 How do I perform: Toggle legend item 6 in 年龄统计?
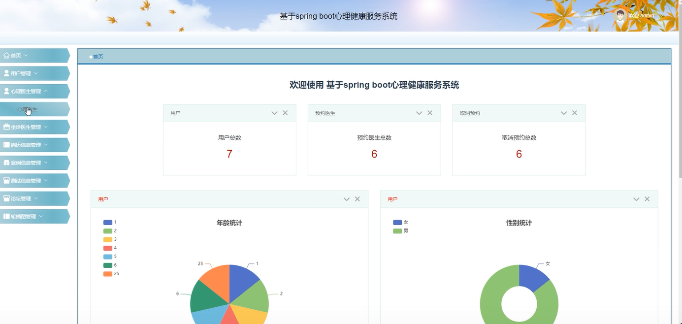coord(110,265)
